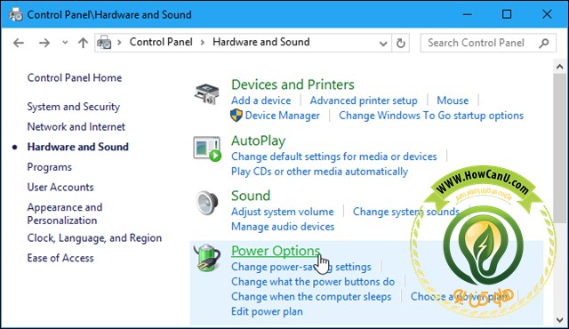Select Hardware and Sound in the breadcrumb
Screen dimensions: 569x329
pos(261,42)
